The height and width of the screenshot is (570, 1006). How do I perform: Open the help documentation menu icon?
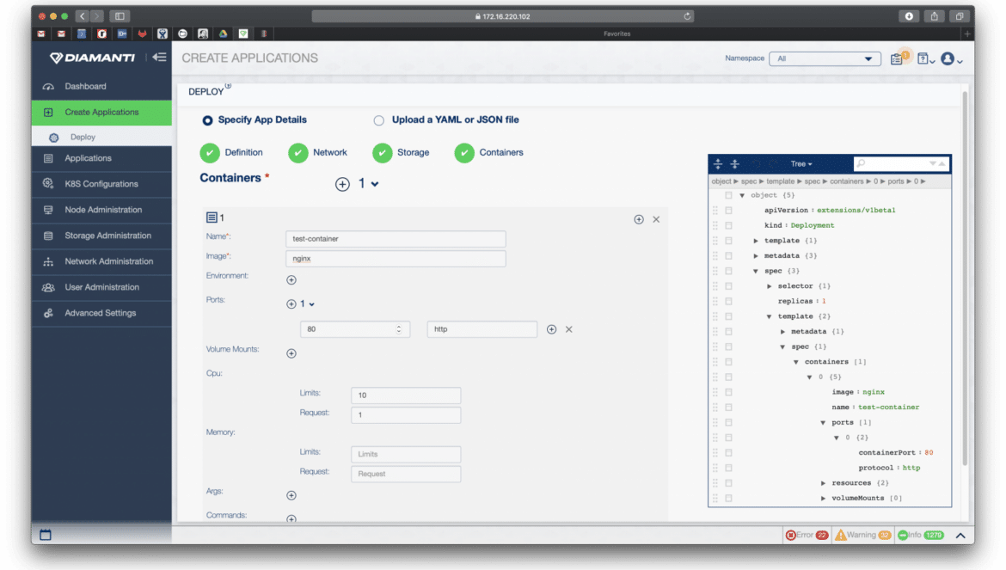(x=924, y=59)
